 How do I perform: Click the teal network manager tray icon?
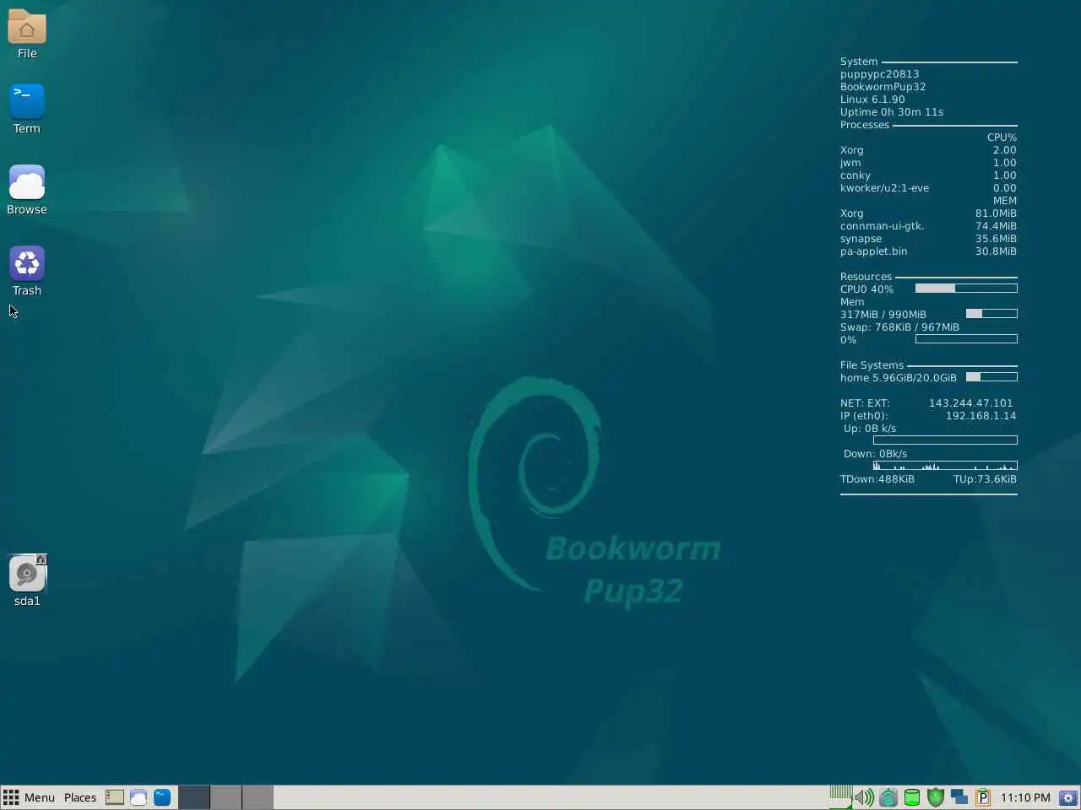888,797
